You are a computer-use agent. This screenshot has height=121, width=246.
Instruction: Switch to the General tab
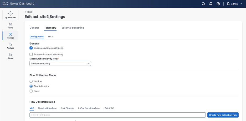click(34, 28)
